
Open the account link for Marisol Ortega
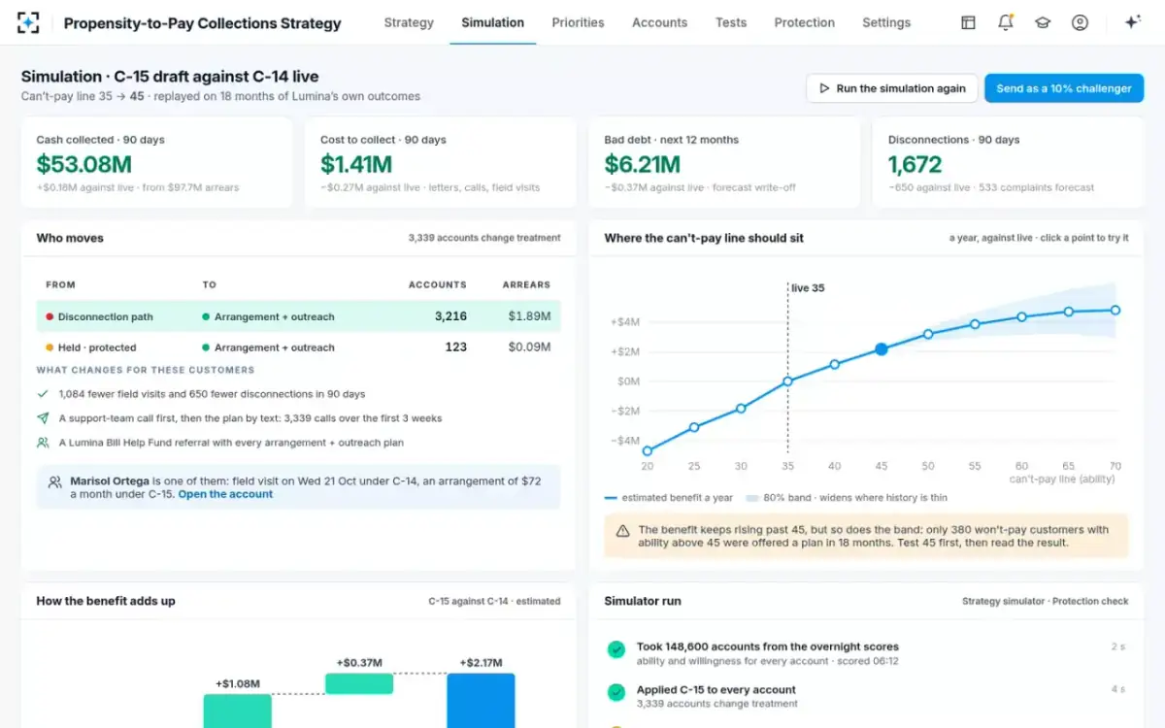[225, 494]
